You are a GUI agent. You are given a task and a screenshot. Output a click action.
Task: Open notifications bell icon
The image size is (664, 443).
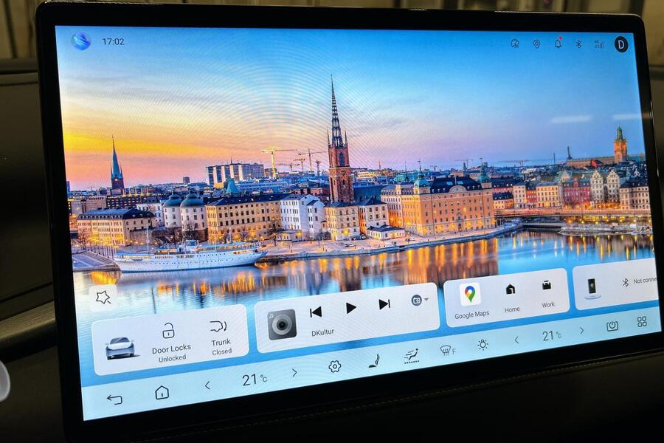point(558,44)
